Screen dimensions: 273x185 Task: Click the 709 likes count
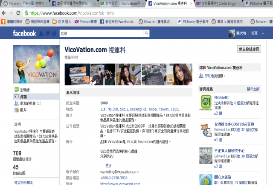pos(17,153)
